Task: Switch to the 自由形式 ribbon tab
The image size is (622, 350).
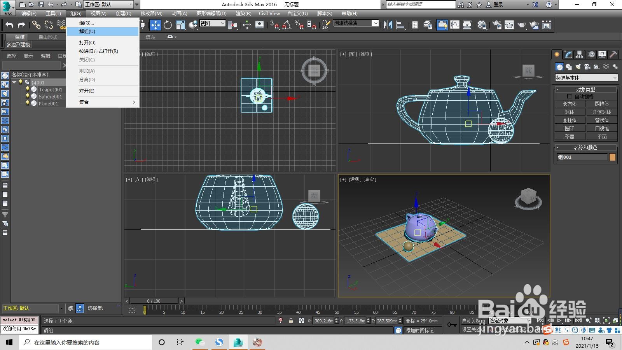Action: [47, 37]
